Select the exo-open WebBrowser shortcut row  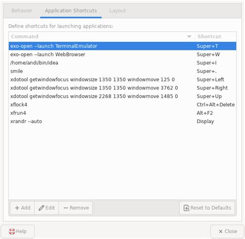pyautogui.click(x=122, y=54)
